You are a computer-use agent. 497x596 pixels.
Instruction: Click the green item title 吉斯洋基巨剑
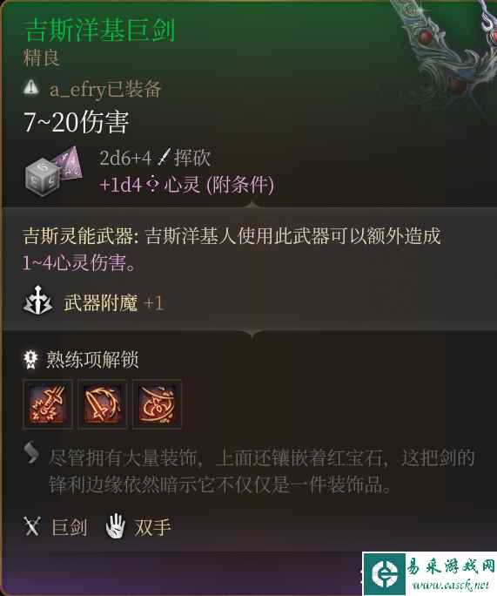point(100,30)
